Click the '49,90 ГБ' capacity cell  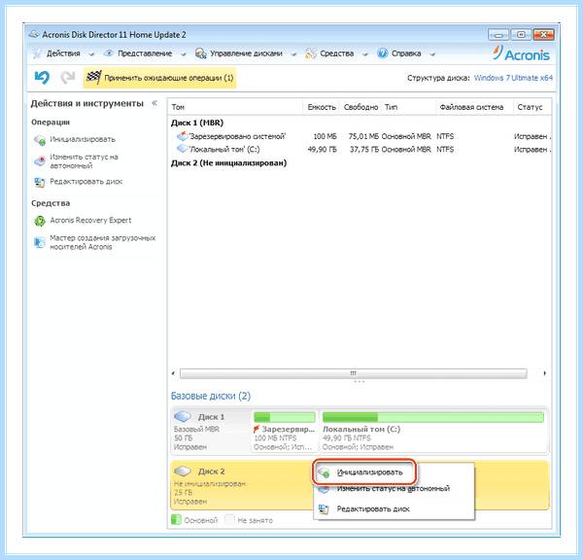coord(322,149)
